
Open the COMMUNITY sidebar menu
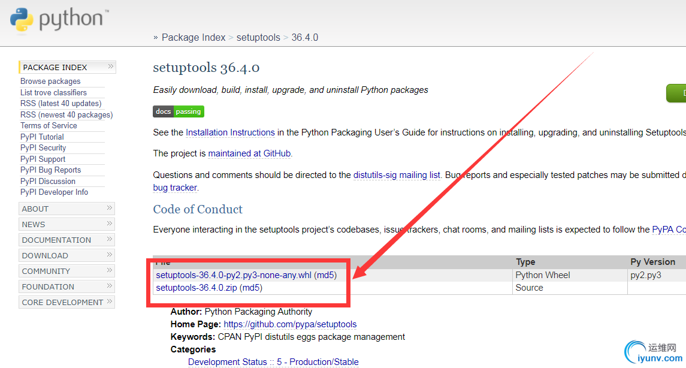click(x=46, y=271)
